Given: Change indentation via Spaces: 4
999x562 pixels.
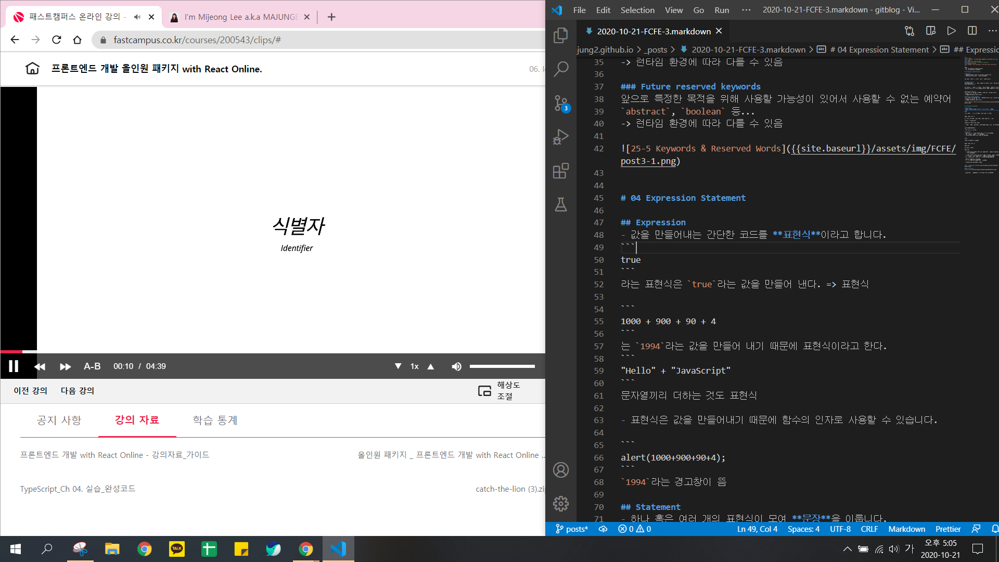Looking at the screenshot, I should (803, 529).
